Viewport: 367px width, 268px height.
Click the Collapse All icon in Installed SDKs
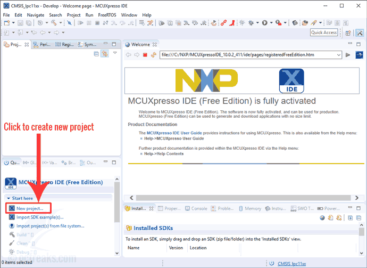(359, 218)
